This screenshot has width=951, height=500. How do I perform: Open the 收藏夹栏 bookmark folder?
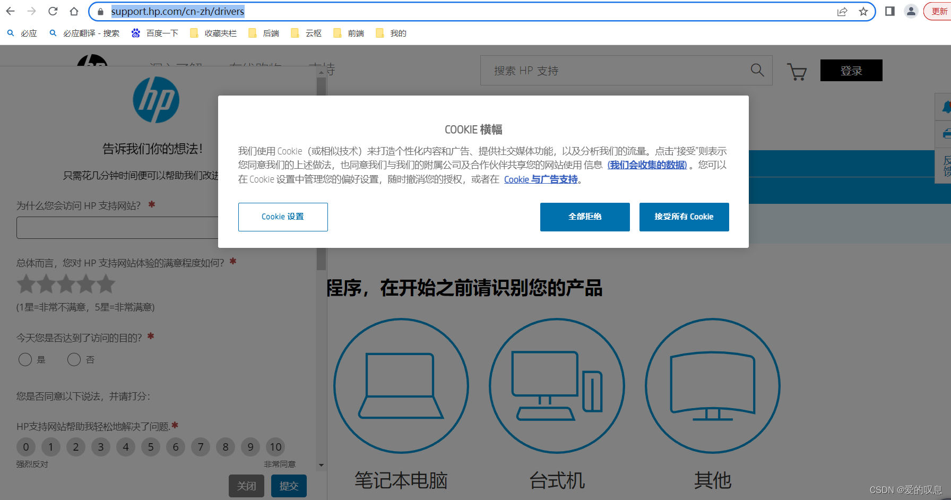213,33
